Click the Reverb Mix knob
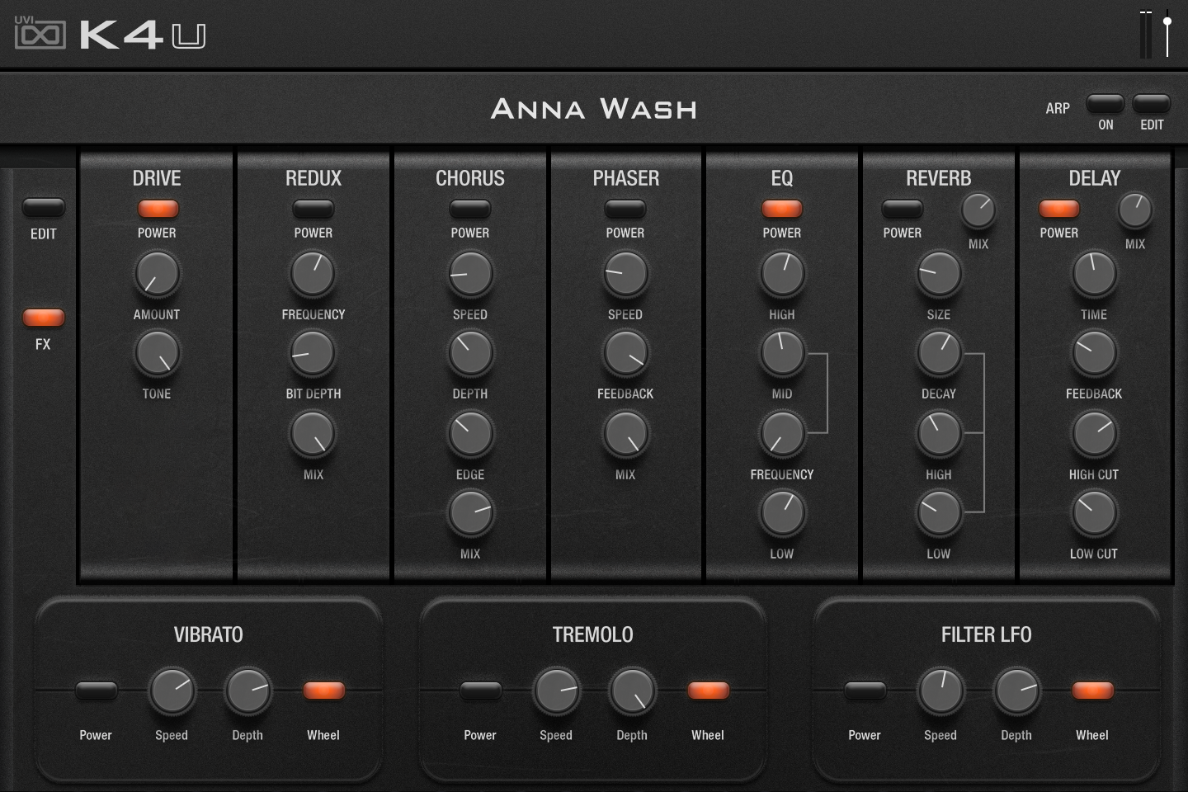The image size is (1188, 792). pyautogui.click(x=978, y=211)
